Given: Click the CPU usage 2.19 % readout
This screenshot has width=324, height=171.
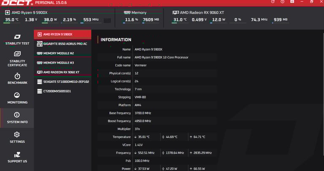Looking at the screenshot, I should (70, 20).
